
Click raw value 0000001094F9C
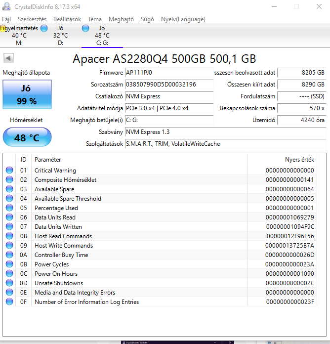coord(290,227)
